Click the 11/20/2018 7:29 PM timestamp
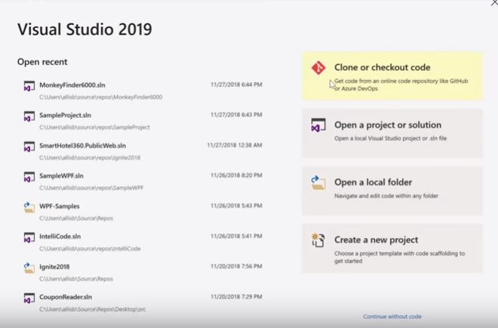Screen dimensions: 498x328 236,297
